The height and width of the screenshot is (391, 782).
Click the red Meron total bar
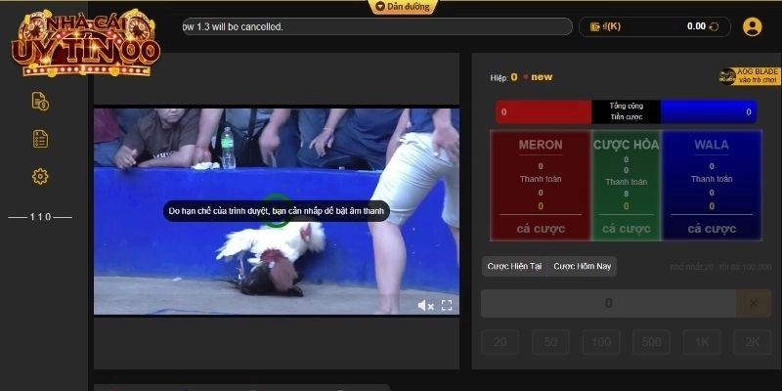(543, 111)
